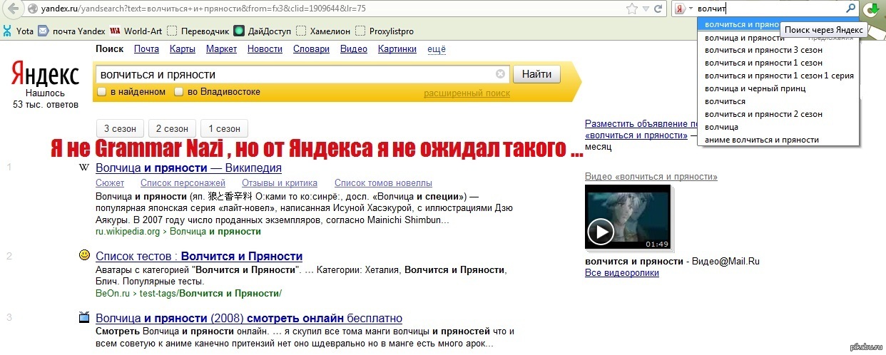886x355 pixels.
Task: Click the Найти search button
Action: (536, 74)
